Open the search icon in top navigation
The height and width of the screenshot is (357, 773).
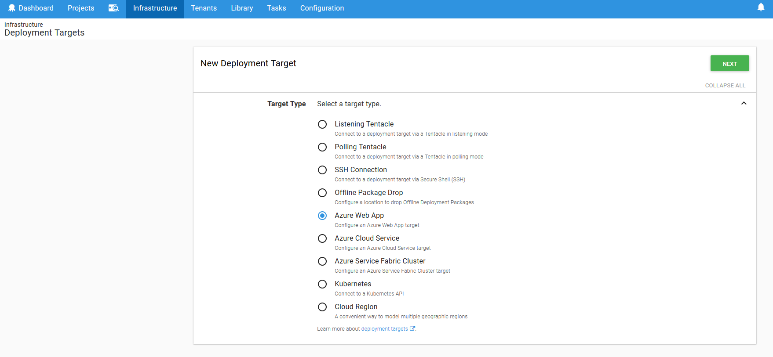point(113,8)
